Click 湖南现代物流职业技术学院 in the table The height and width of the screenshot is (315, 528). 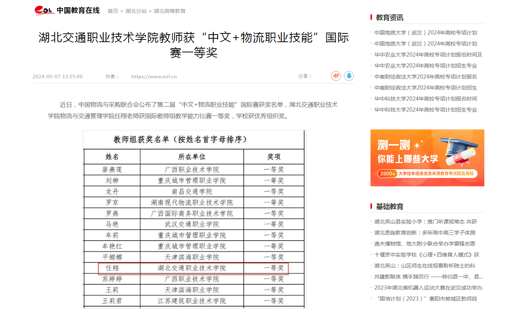point(192,203)
